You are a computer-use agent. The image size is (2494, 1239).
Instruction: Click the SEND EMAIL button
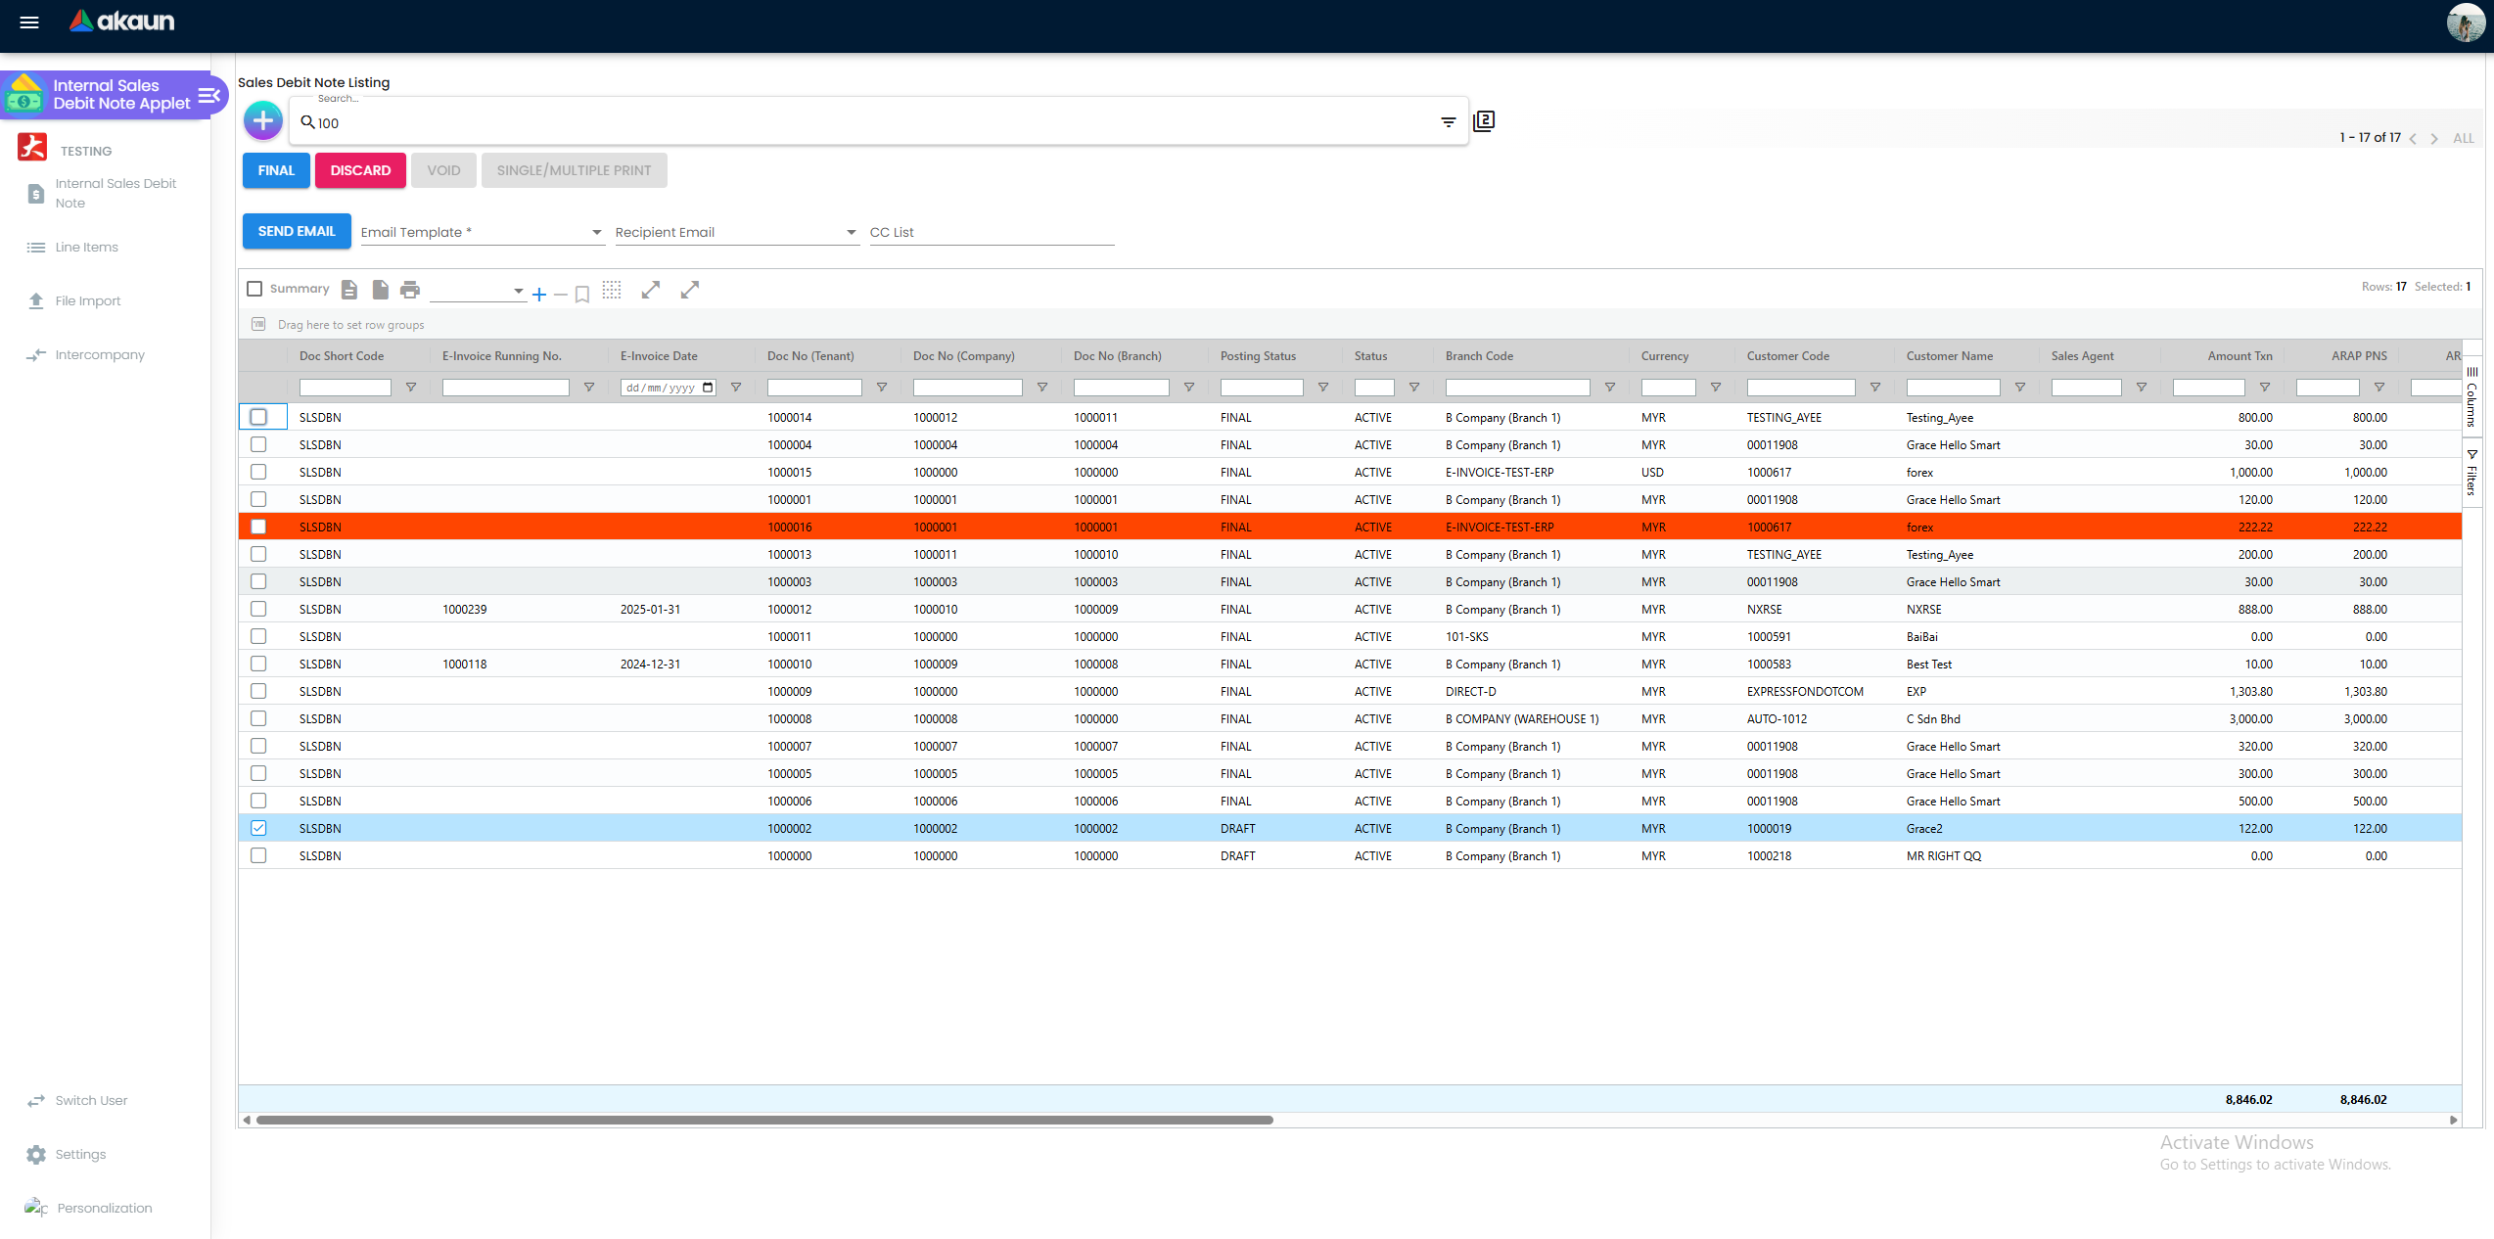(297, 231)
